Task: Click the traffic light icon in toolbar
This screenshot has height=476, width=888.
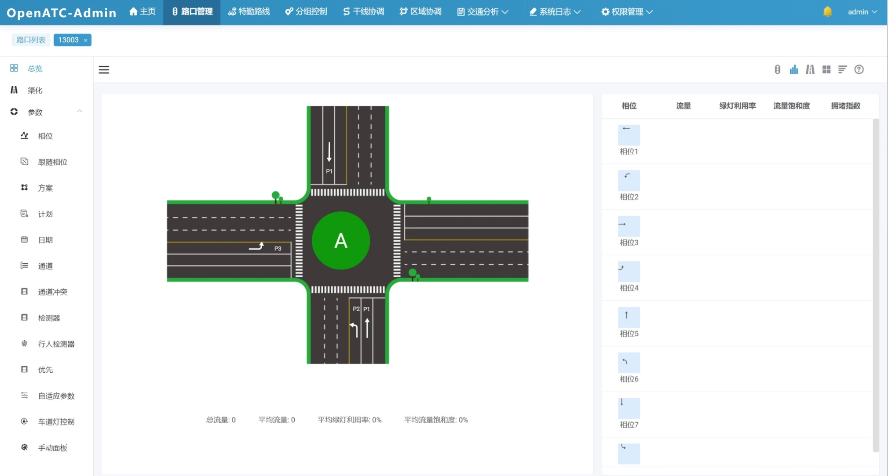Action: pos(777,69)
